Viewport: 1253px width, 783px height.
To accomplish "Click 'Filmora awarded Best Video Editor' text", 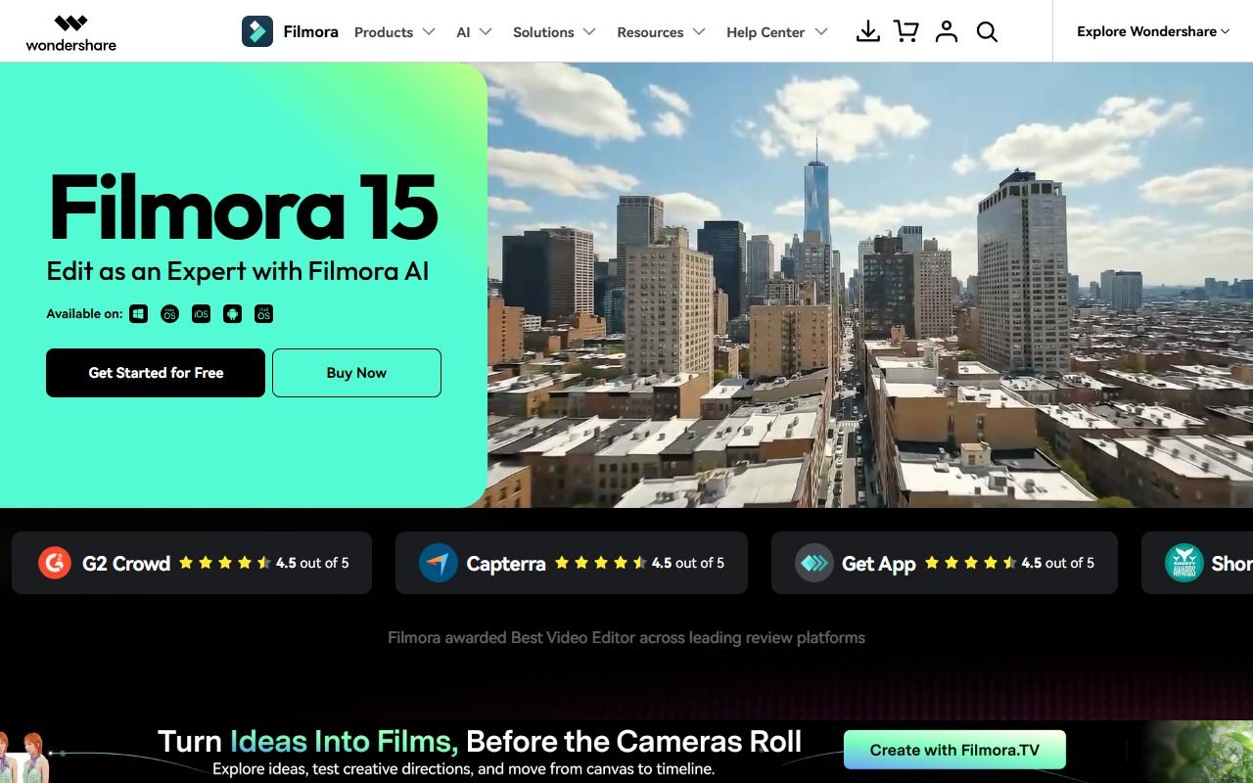I will (x=626, y=638).
